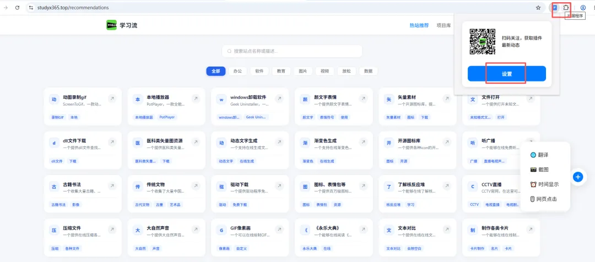Click the blue 设置 button in popup
Viewport: 595px width, 262px height.
pos(507,74)
